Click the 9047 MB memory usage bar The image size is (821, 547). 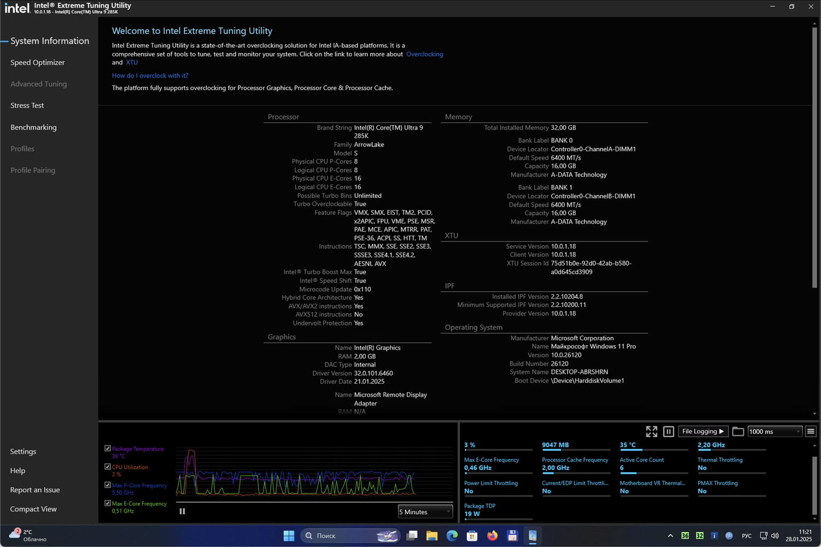click(x=576, y=450)
